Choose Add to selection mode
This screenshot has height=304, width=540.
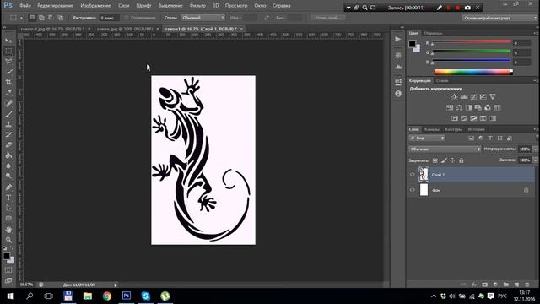tap(41, 18)
